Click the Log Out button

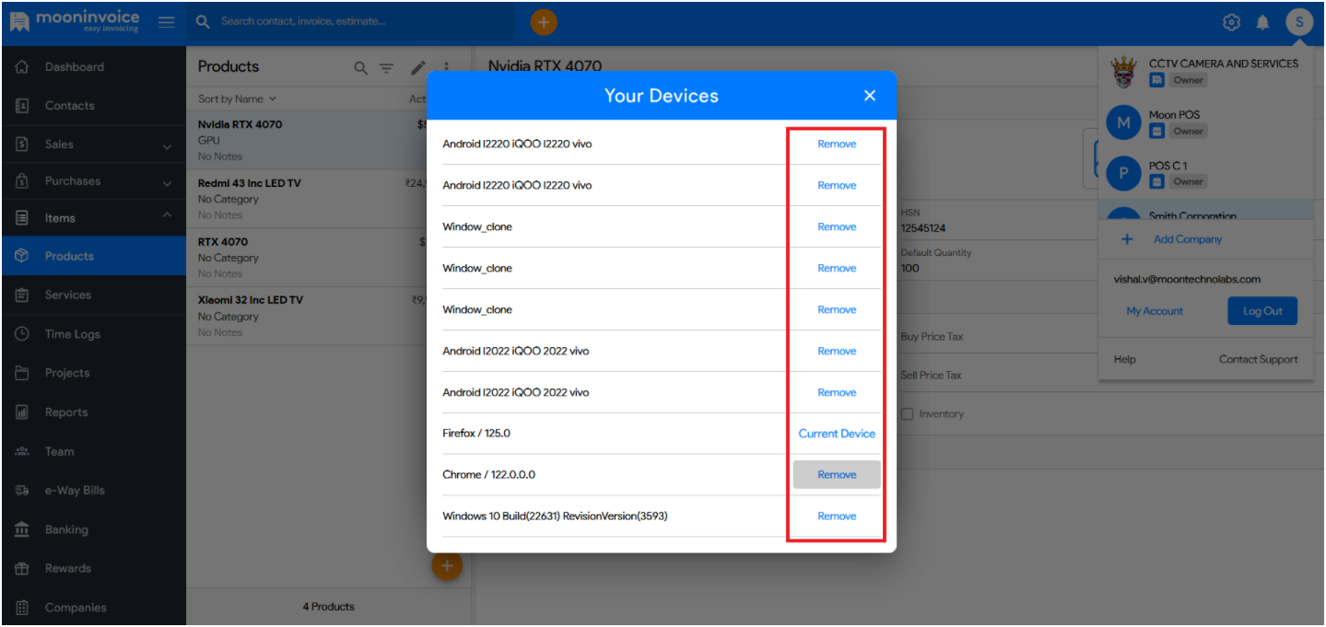[1262, 311]
